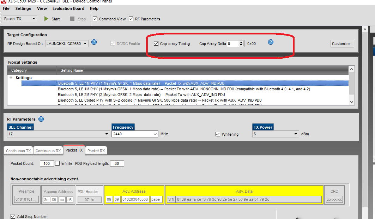Open the LAUNCHXL-CC2650 design dropdown
Screen dimensions: 375x219
tap(67, 44)
